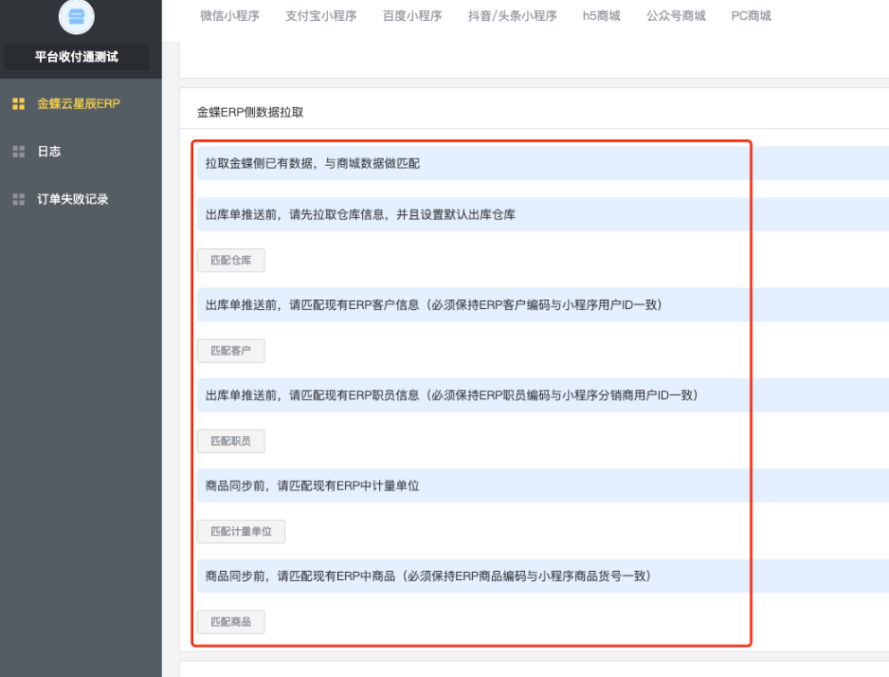Click the notice about ERP中计量单位
Viewport: 889px width, 677px height.
543,485
